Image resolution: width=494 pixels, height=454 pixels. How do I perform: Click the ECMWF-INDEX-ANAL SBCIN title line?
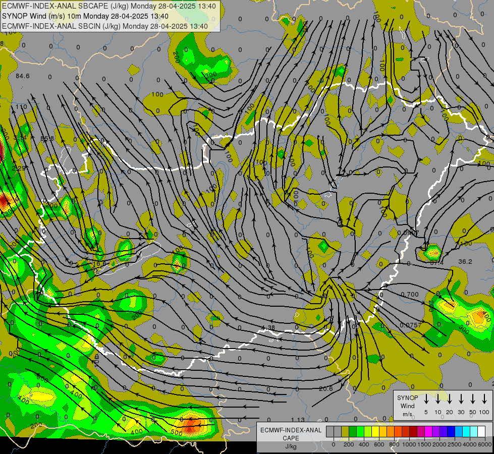click(x=105, y=26)
